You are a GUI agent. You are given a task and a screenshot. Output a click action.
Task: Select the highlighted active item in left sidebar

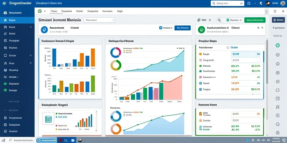pyautogui.click(x=17, y=20)
